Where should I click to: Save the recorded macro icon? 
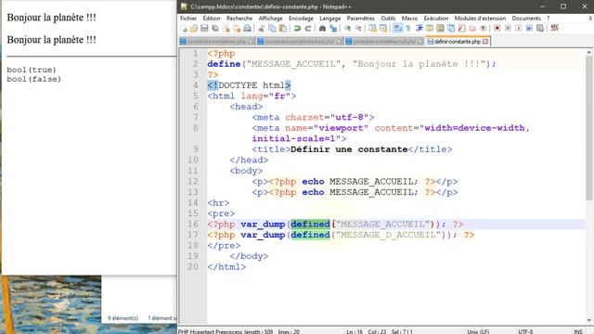point(540,29)
